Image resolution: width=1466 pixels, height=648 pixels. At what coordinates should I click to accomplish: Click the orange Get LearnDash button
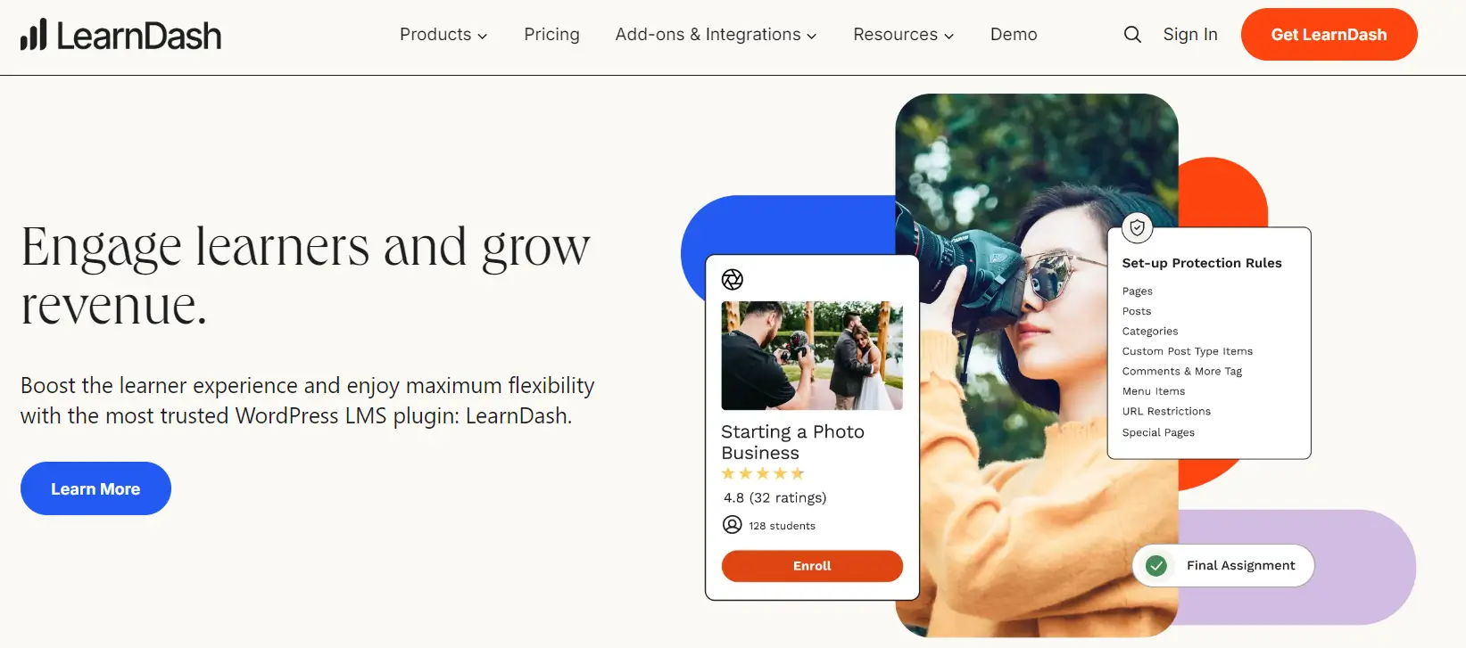click(1329, 35)
